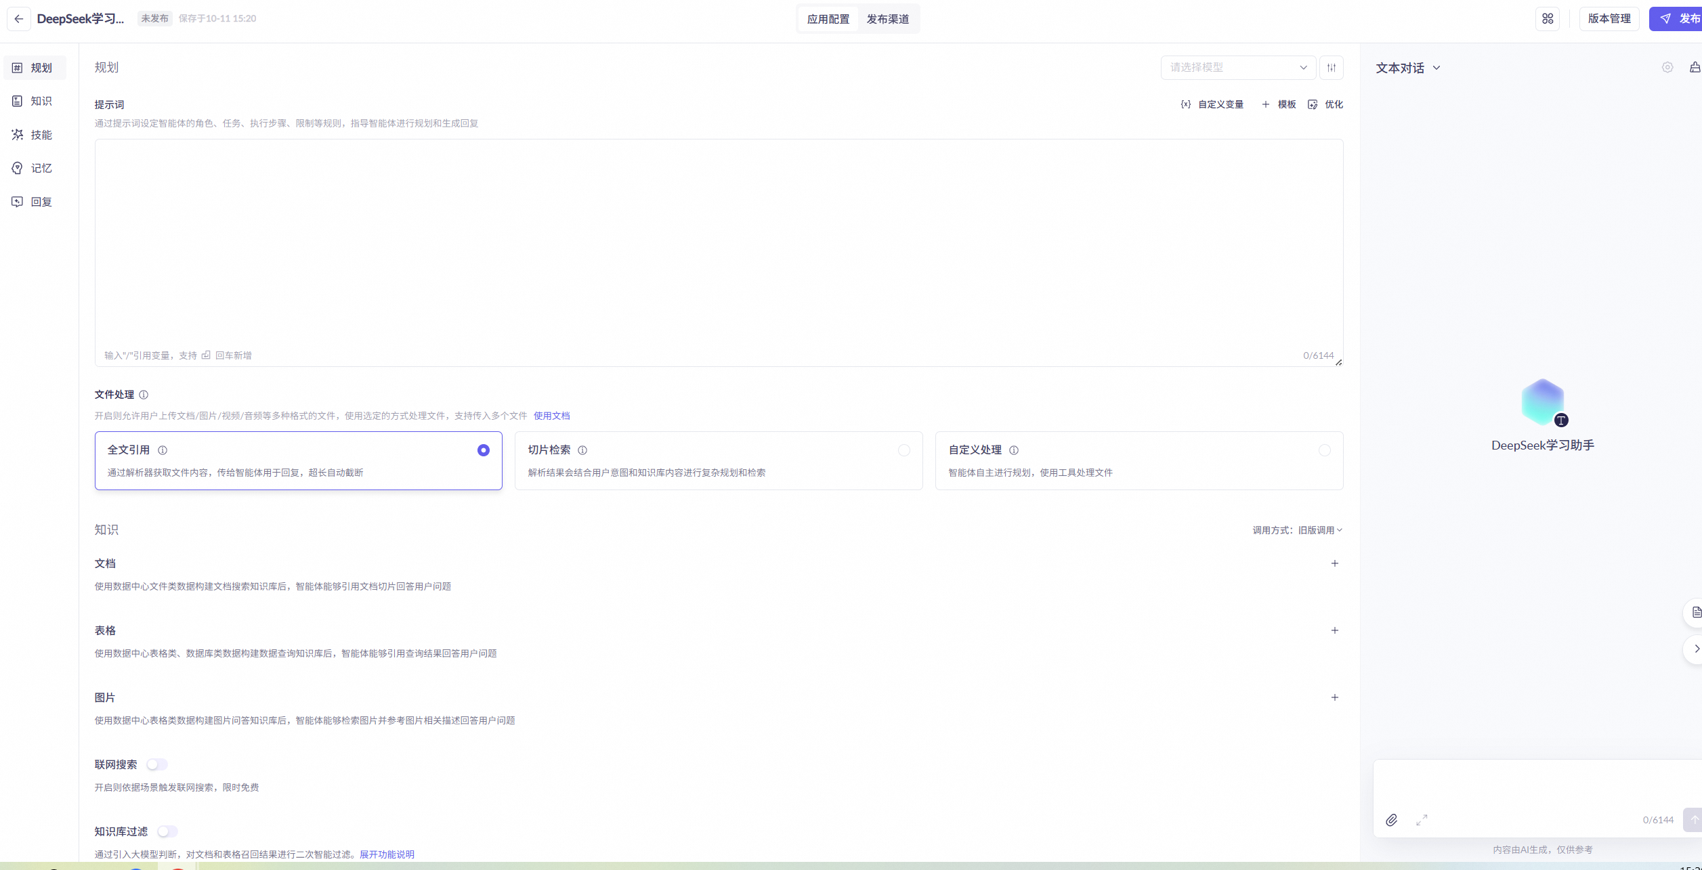The width and height of the screenshot is (1702, 870).
Task: Click the 版本管理 button
Action: point(1609,19)
